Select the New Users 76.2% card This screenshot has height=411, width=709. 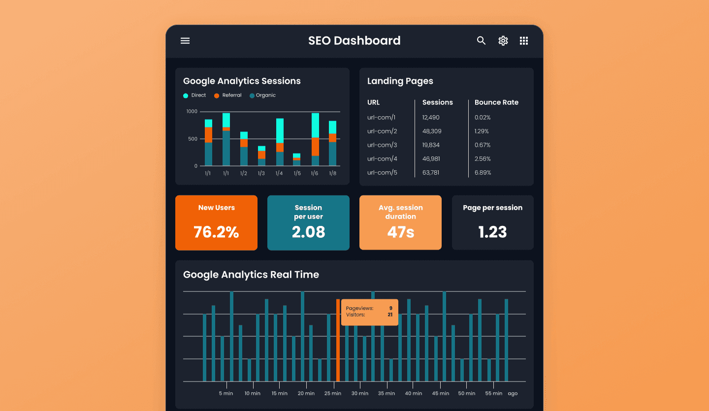[x=216, y=222]
